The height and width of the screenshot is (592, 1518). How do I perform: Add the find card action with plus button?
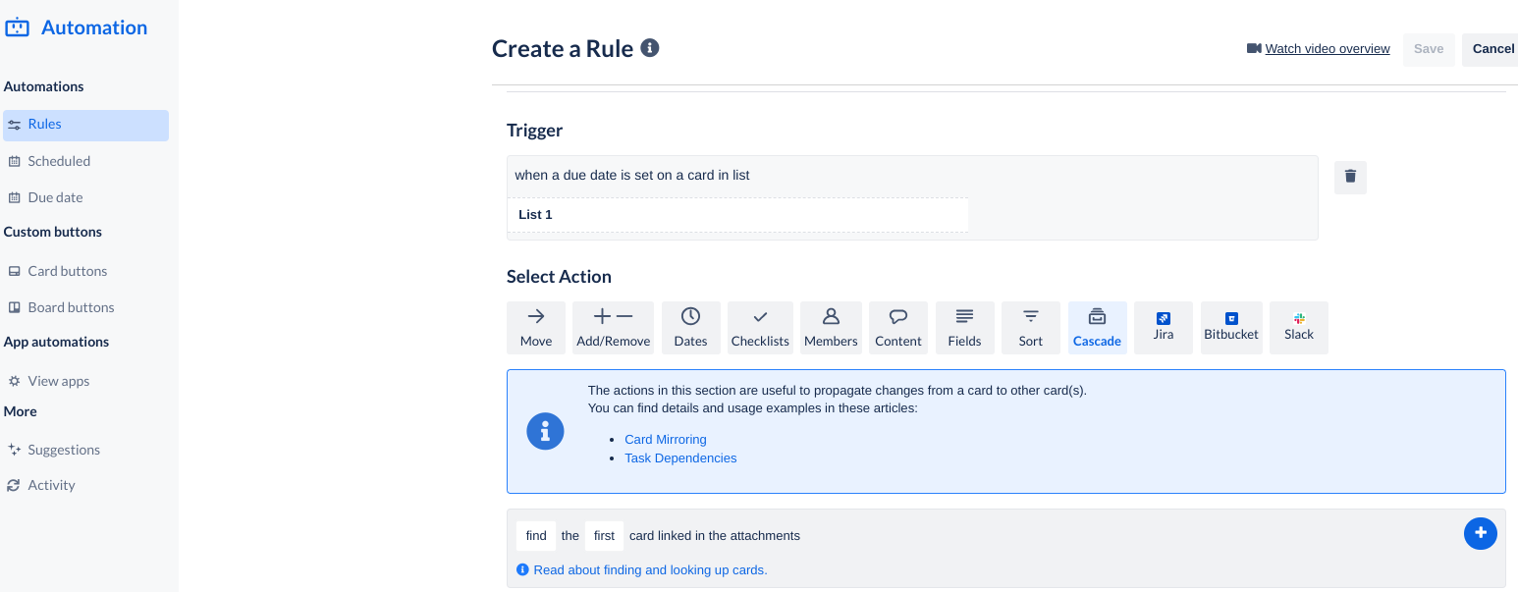[1480, 533]
